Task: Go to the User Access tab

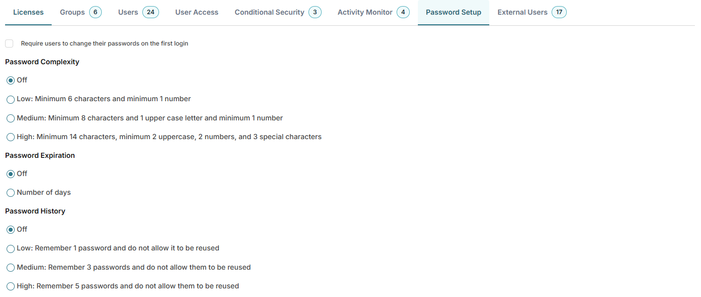Action: click(197, 12)
